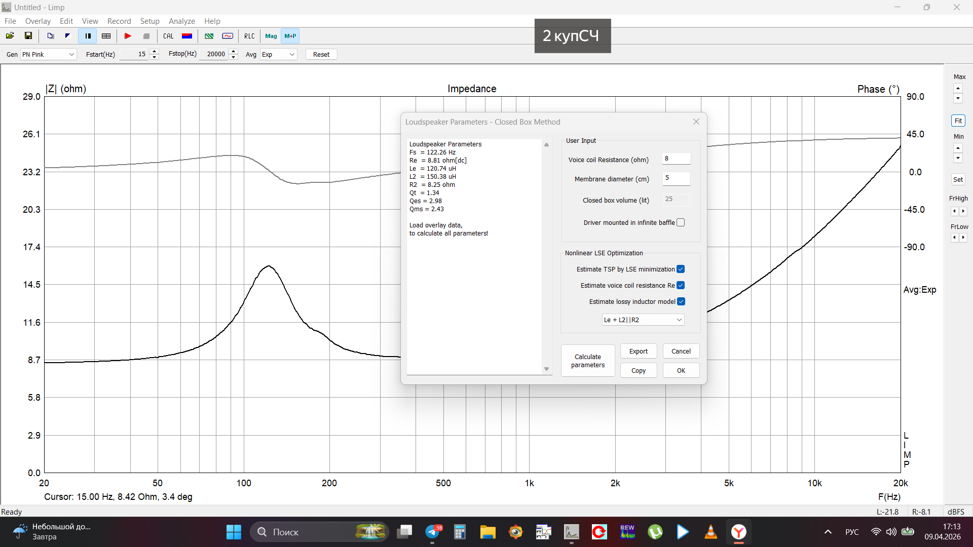Uncheck Estimate TSP by LSE minimization
Viewport: 973px width, 547px height.
pyautogui.click(x=681, y=269)
